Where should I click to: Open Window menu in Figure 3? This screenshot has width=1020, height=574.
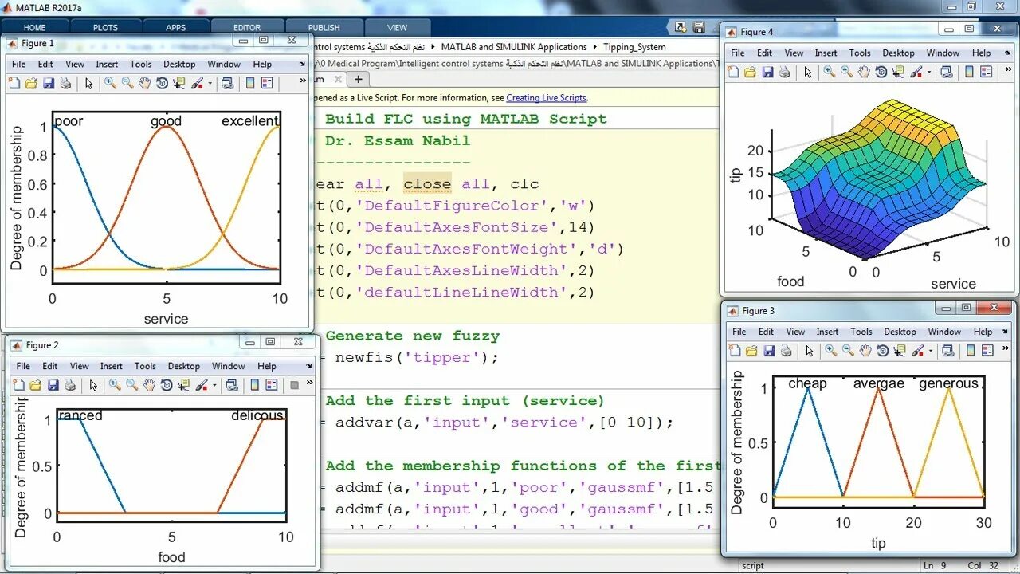point(944,332)
